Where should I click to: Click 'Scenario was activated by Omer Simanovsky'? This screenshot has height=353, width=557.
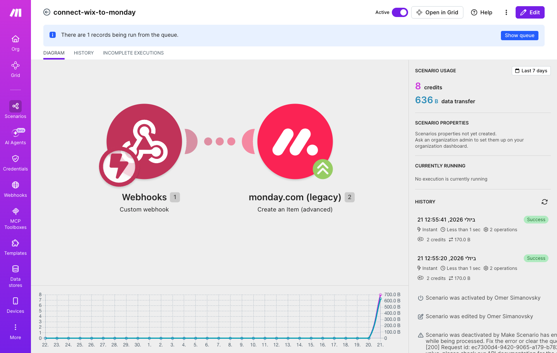tap(483, 298)
